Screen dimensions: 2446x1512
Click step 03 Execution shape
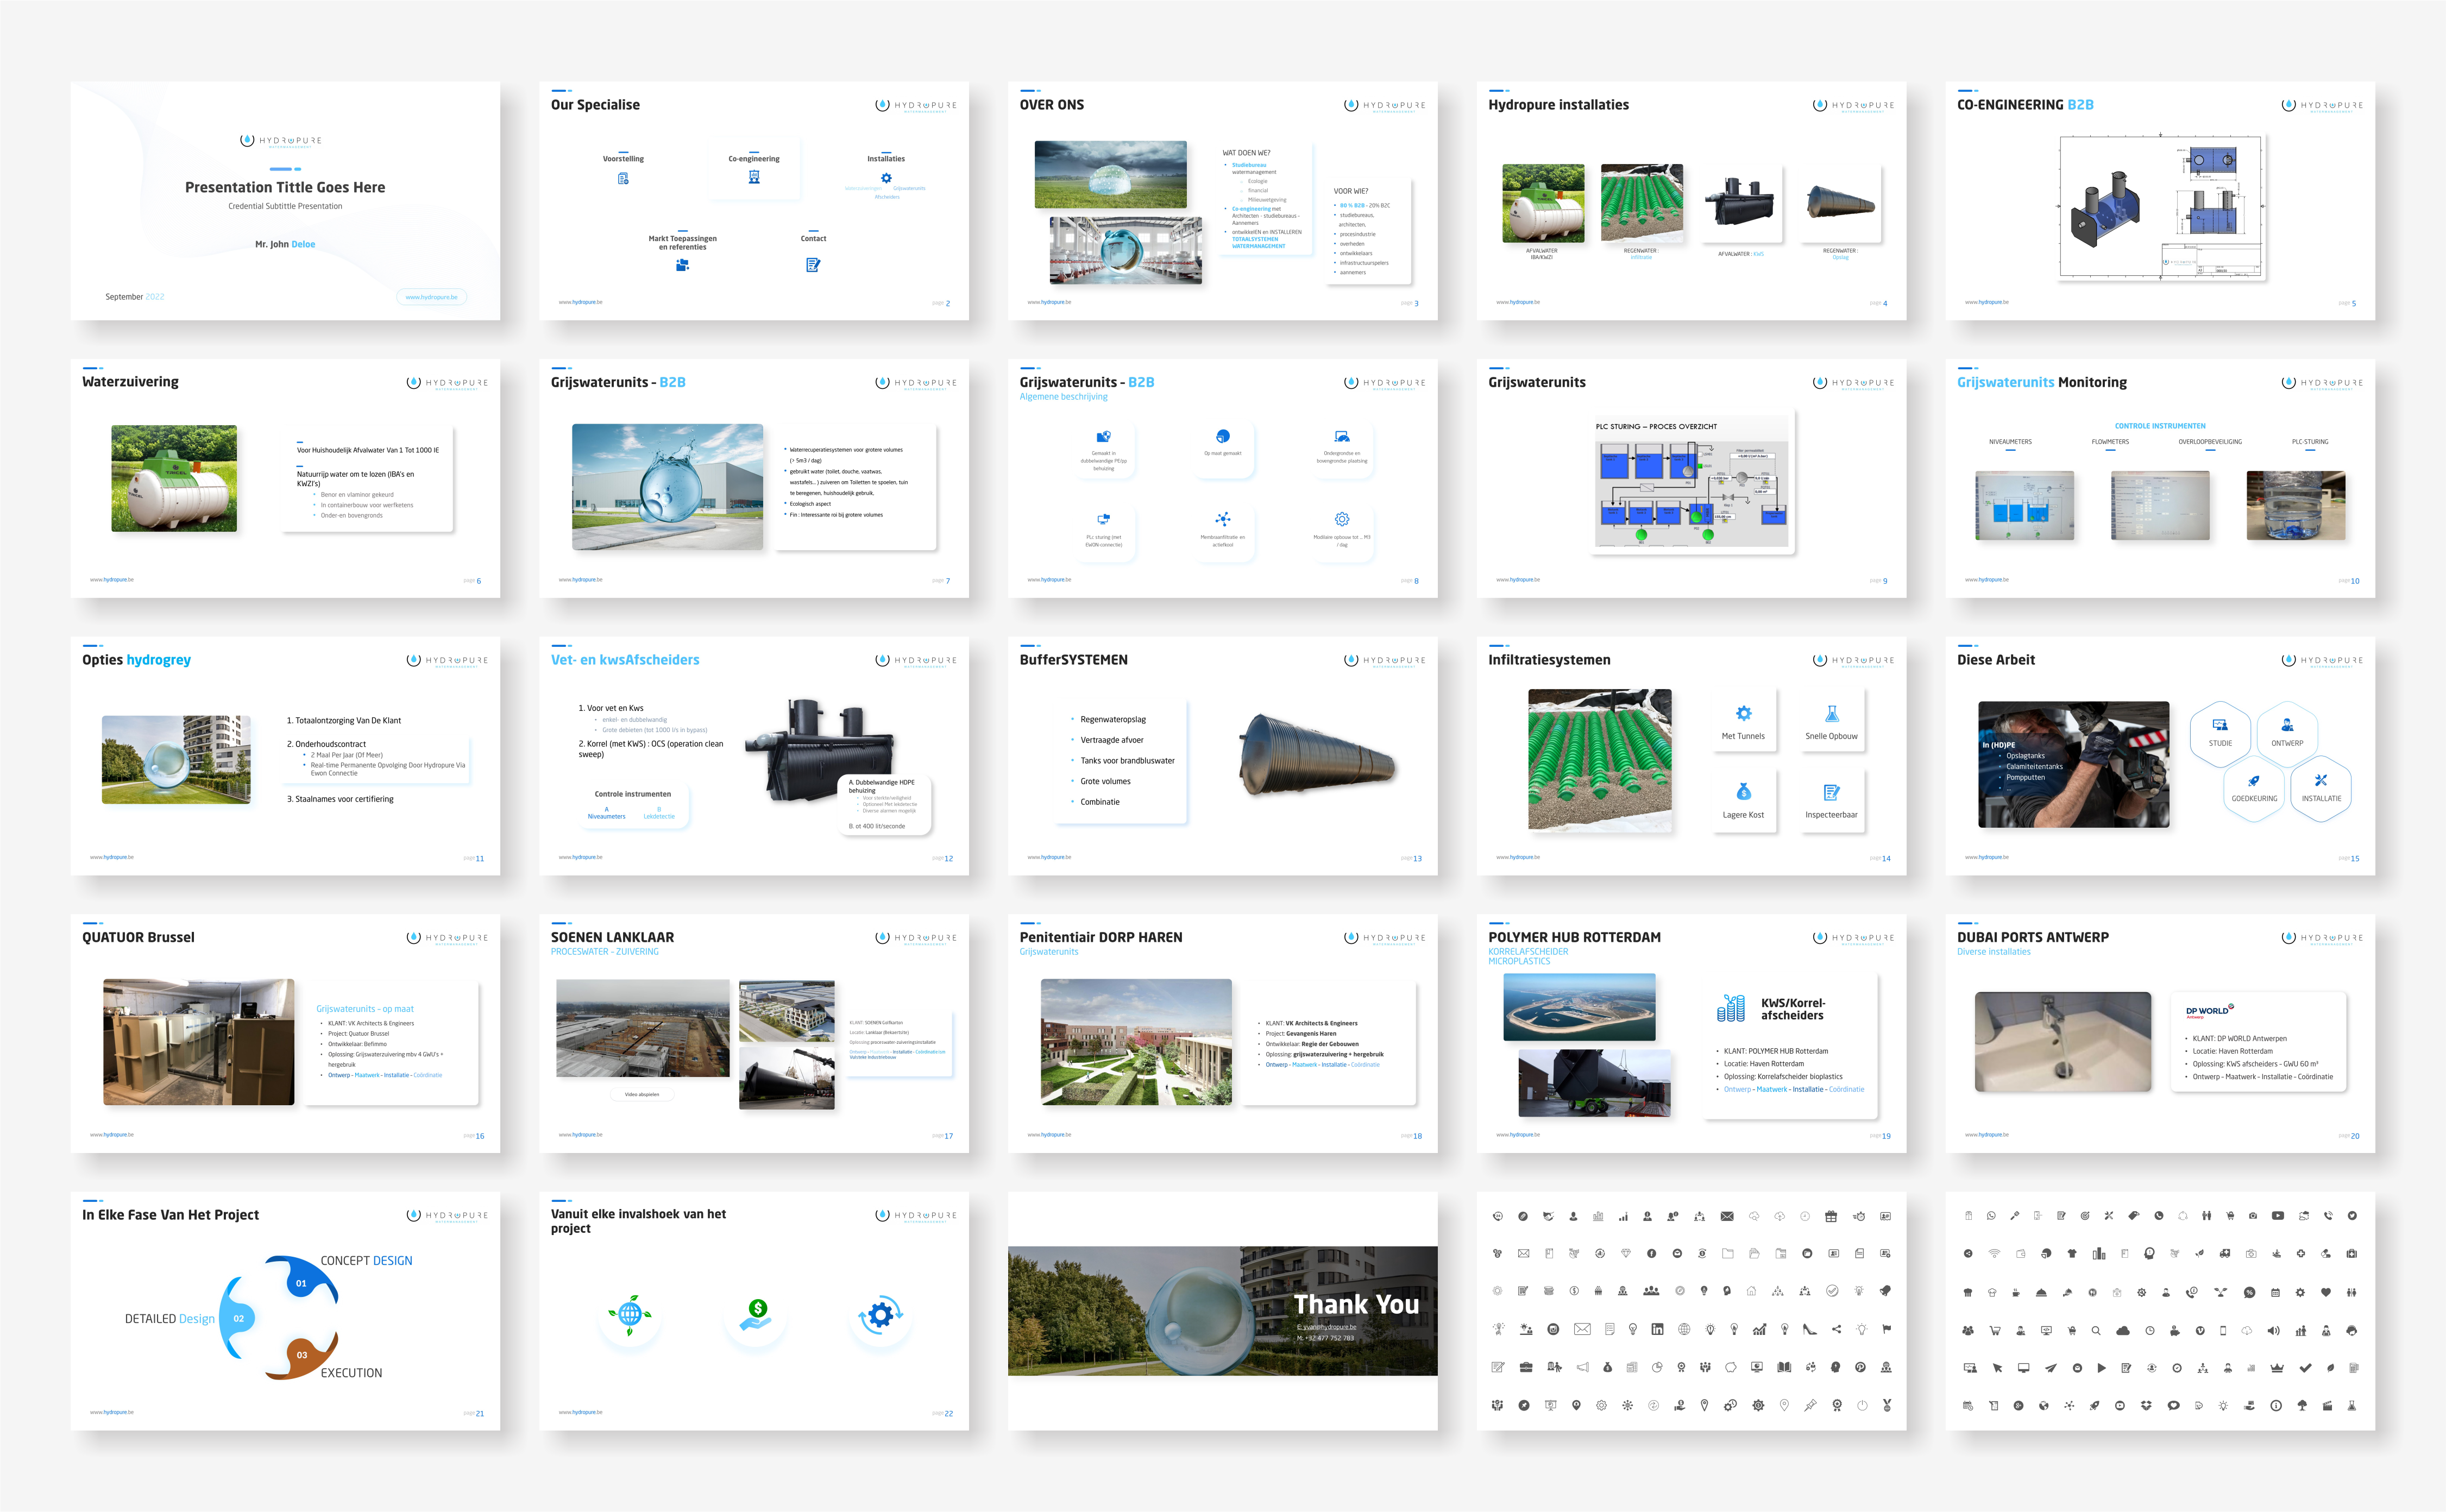[301, 1355]
